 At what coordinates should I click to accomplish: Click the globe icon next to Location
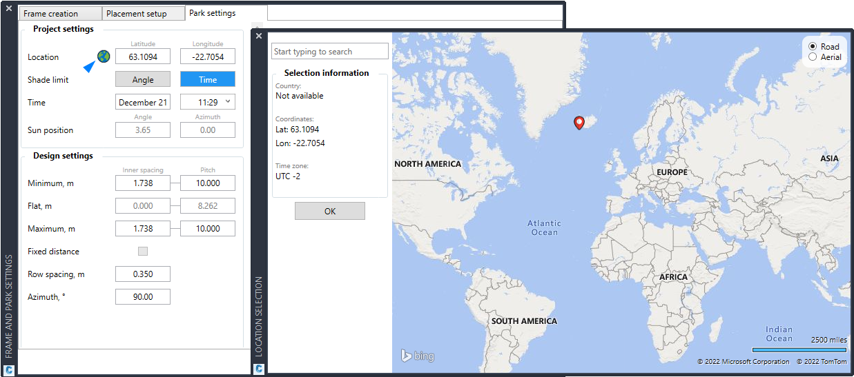point(104,57)
